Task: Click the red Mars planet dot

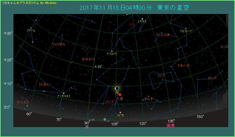Action: click(x=120, y=95)
